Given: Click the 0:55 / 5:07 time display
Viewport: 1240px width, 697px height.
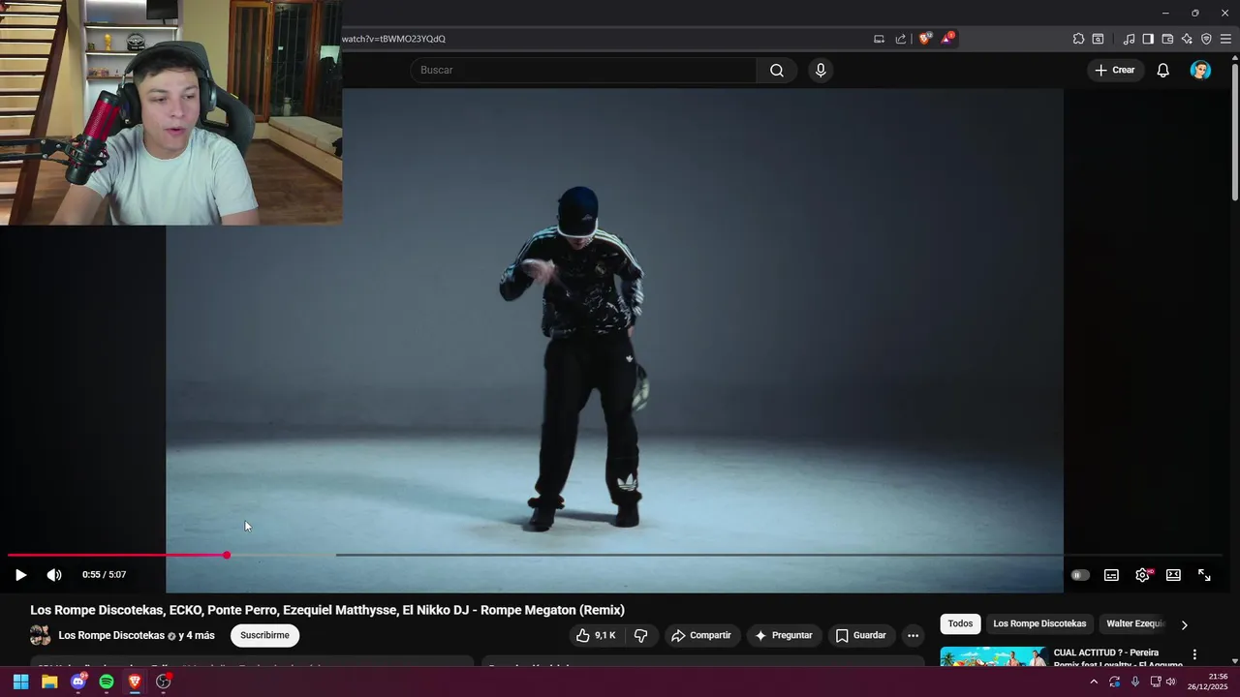Looking at the screenshot, I should (x=105, y=575).
